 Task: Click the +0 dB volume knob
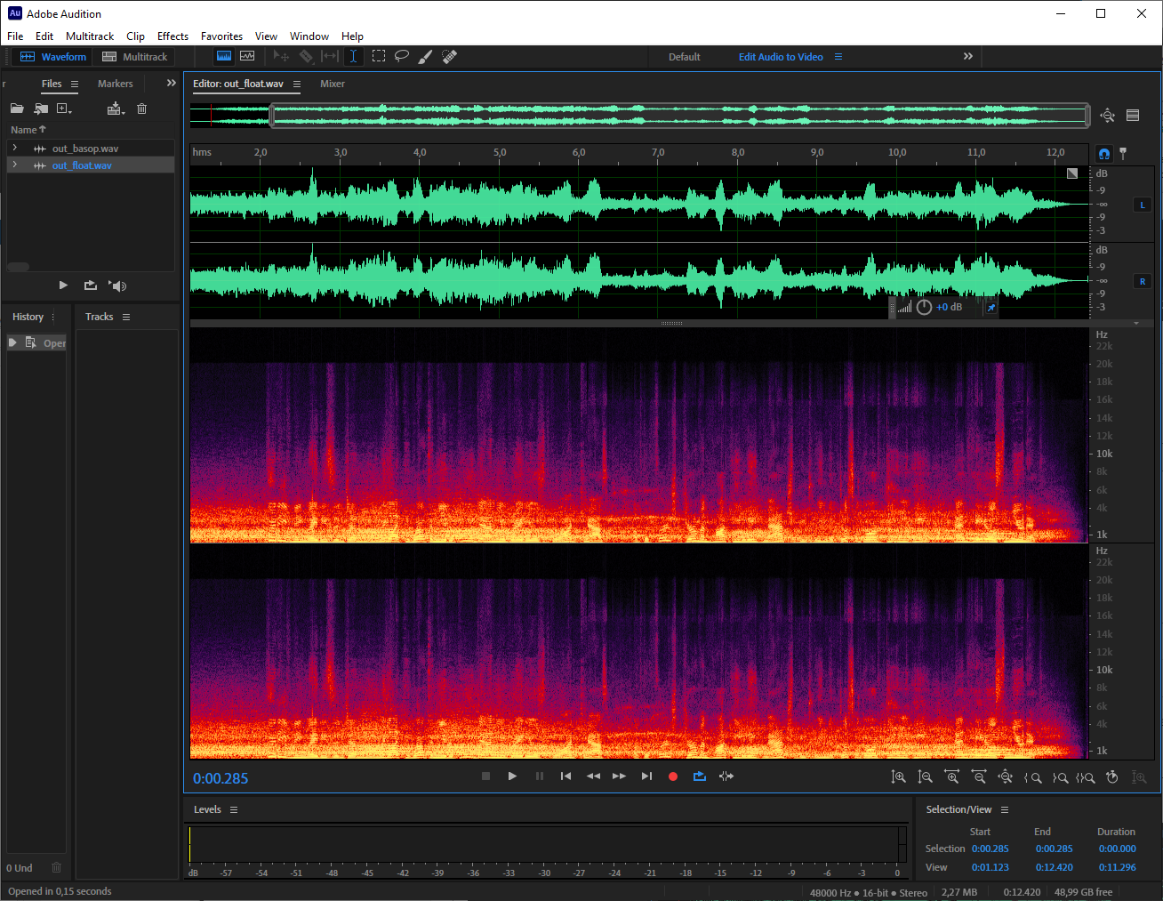[925, 307]
